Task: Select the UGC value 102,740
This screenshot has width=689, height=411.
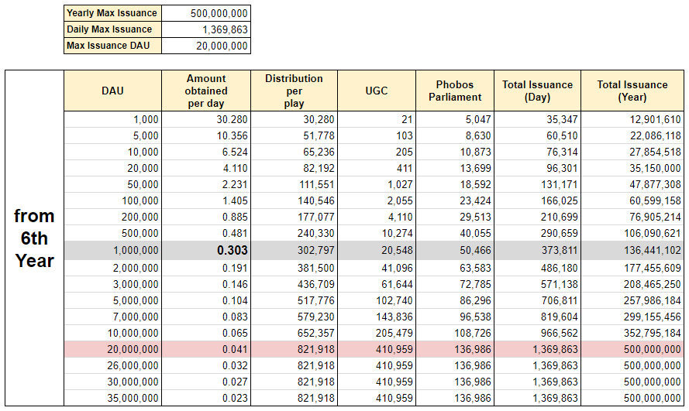Action: tap(377, 300)
